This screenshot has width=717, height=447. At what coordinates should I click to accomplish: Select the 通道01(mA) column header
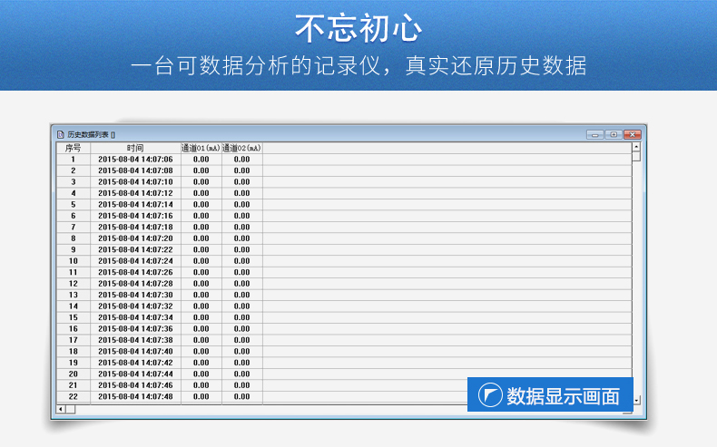click(201, 148)
